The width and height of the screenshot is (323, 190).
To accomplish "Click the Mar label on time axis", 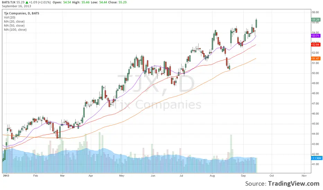I will coord(62,176).
